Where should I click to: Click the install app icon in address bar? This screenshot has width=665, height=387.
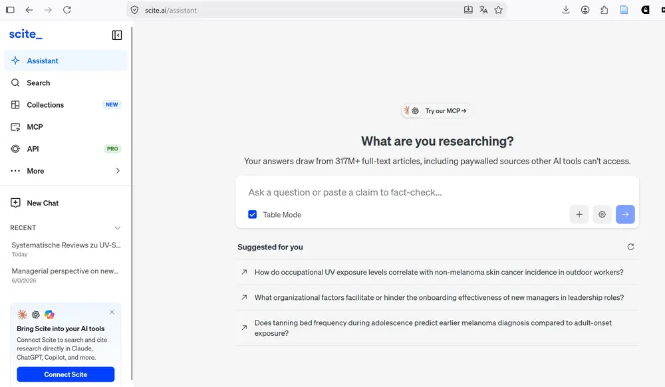click(x=468, y=10)
